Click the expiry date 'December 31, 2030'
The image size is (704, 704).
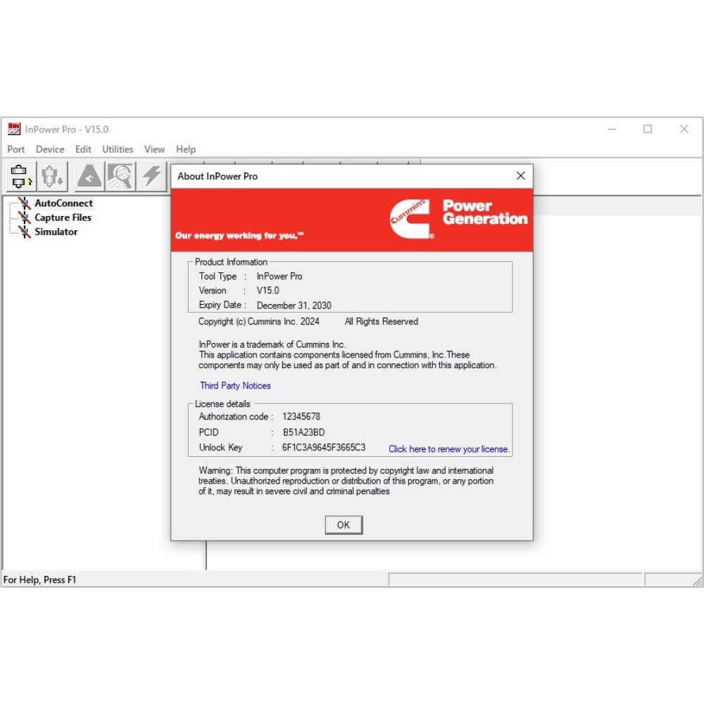click(x=294, y=306)
